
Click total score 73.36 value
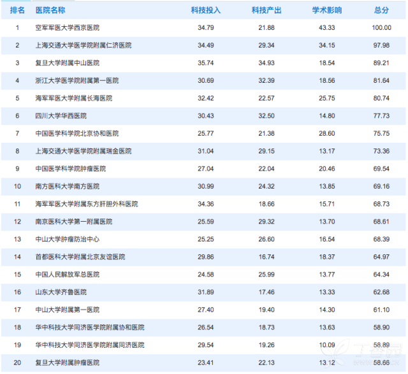point(381,151)
